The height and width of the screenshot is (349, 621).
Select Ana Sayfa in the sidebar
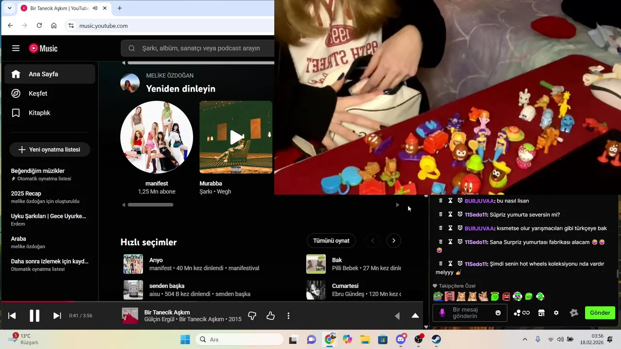click(x=50, y=74)
